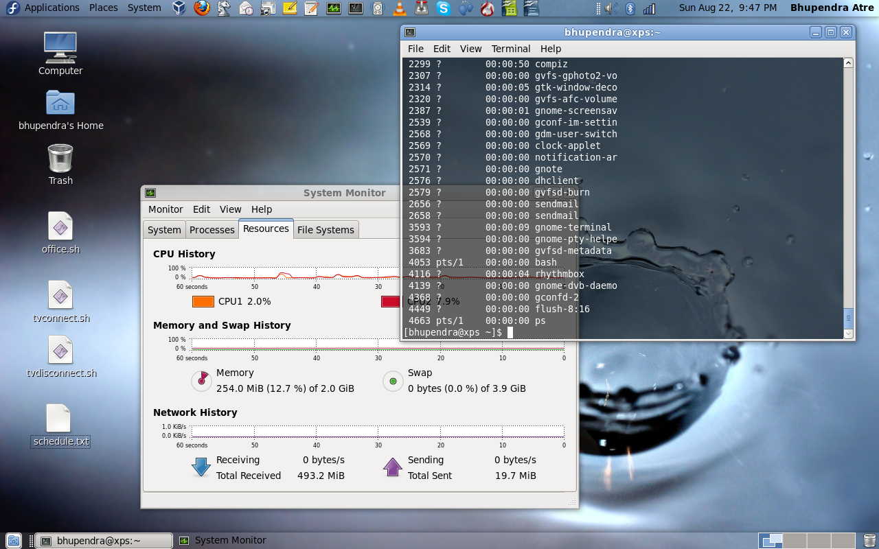Click the terminal scrollbar up arrow
This screenshot has width=879, height=549.
[x=848, y=63]
